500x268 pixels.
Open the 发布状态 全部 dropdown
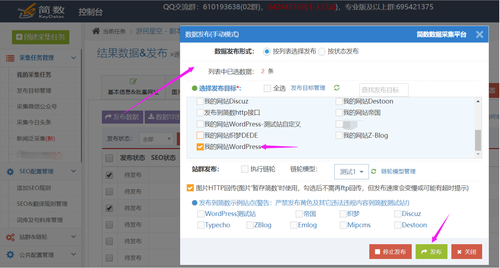pos(156,139)
